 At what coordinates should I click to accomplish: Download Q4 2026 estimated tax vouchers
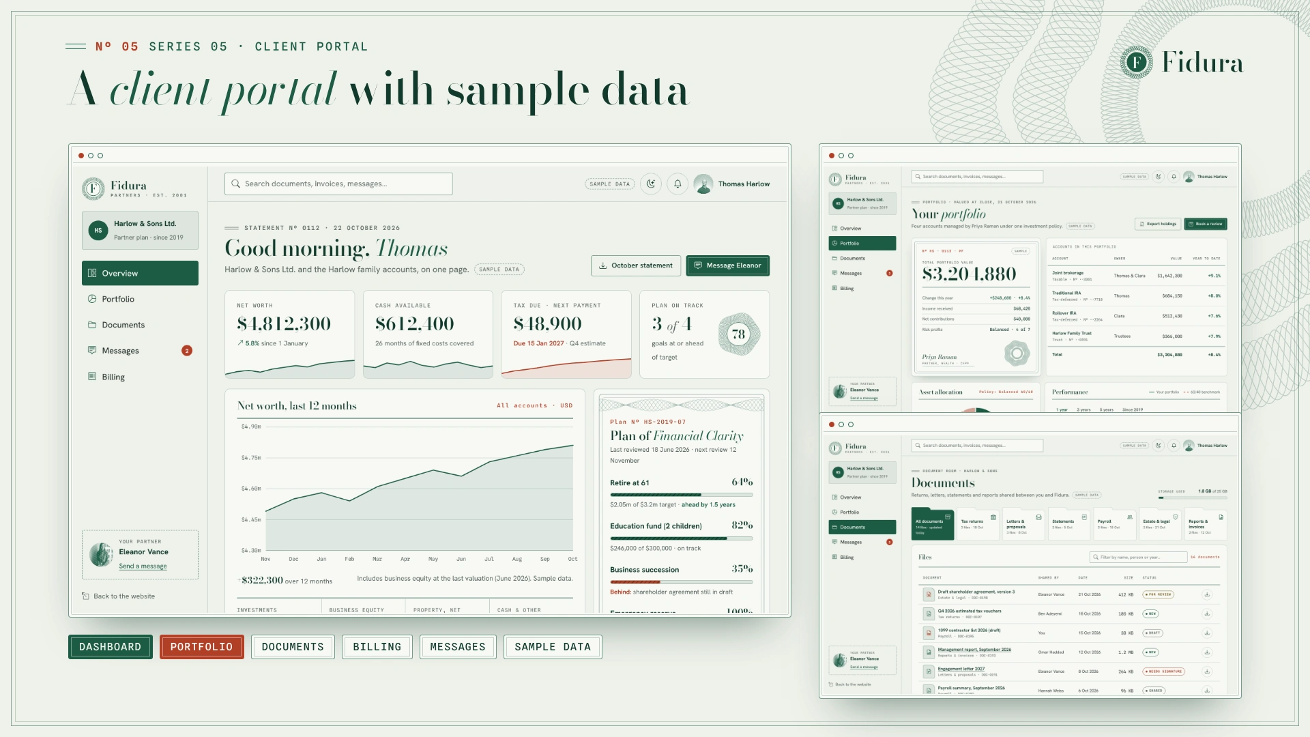coord(1207,613)
